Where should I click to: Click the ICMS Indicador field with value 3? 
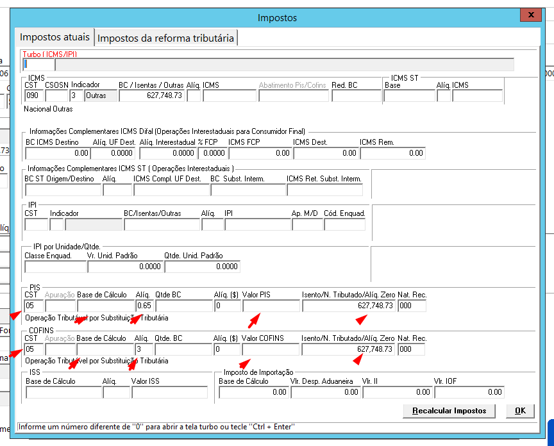coord(77,95)
